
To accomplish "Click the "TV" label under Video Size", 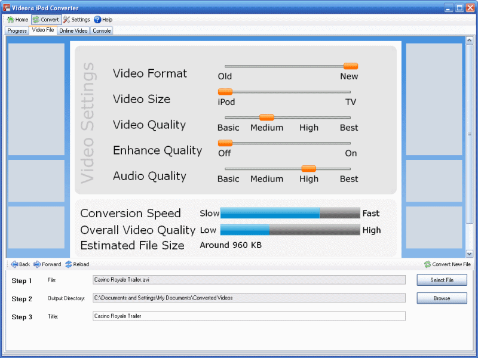I will pos(351,102).
